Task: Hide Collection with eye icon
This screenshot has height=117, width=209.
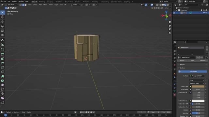Action: [x=204, y=10]
